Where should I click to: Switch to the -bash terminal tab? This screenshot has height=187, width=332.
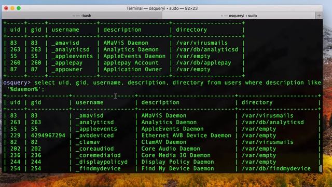point(82,16)
